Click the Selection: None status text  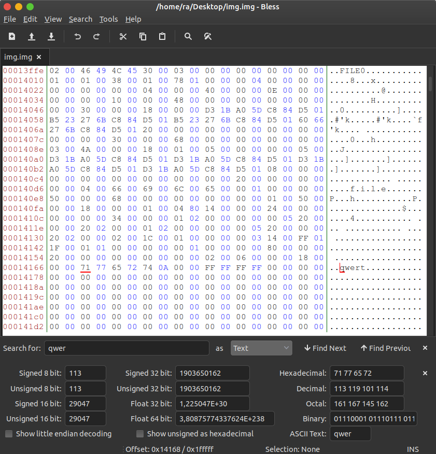click(x=292, y=449)
